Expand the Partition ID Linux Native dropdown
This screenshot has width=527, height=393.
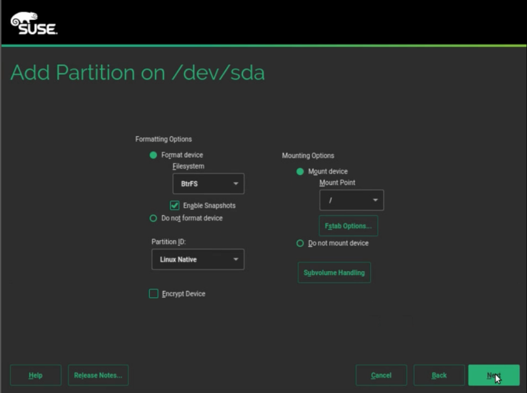(x=197, y=259)
